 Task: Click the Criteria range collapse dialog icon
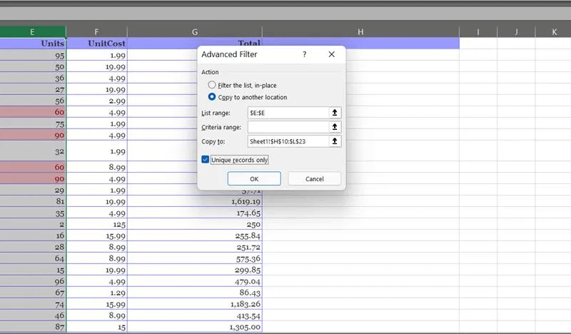[x=335, y=127]
